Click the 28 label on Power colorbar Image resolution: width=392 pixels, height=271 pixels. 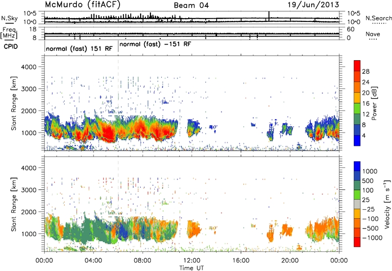pos(366,71)
